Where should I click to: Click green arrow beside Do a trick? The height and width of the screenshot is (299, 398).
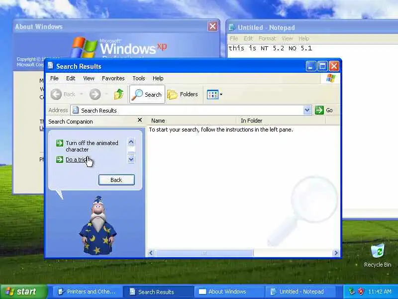click(x=60, y=159)
